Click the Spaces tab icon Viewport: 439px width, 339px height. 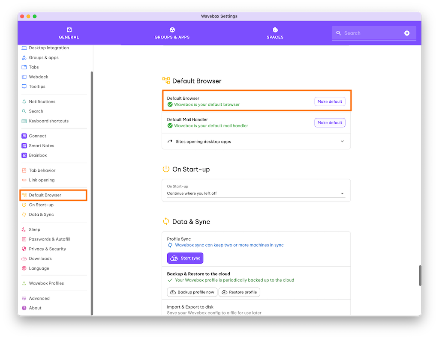pyautogui.click(x=275, y=30)
